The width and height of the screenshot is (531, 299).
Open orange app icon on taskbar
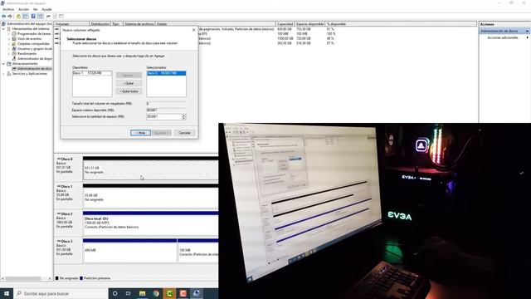pyautogui.click(x=183, y=293)
